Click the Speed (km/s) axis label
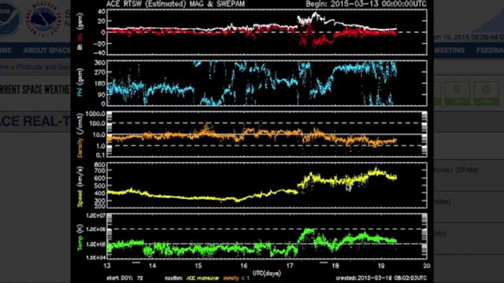Image resolution: width=504 pixels, height=283 pixels. click(80, 186)
